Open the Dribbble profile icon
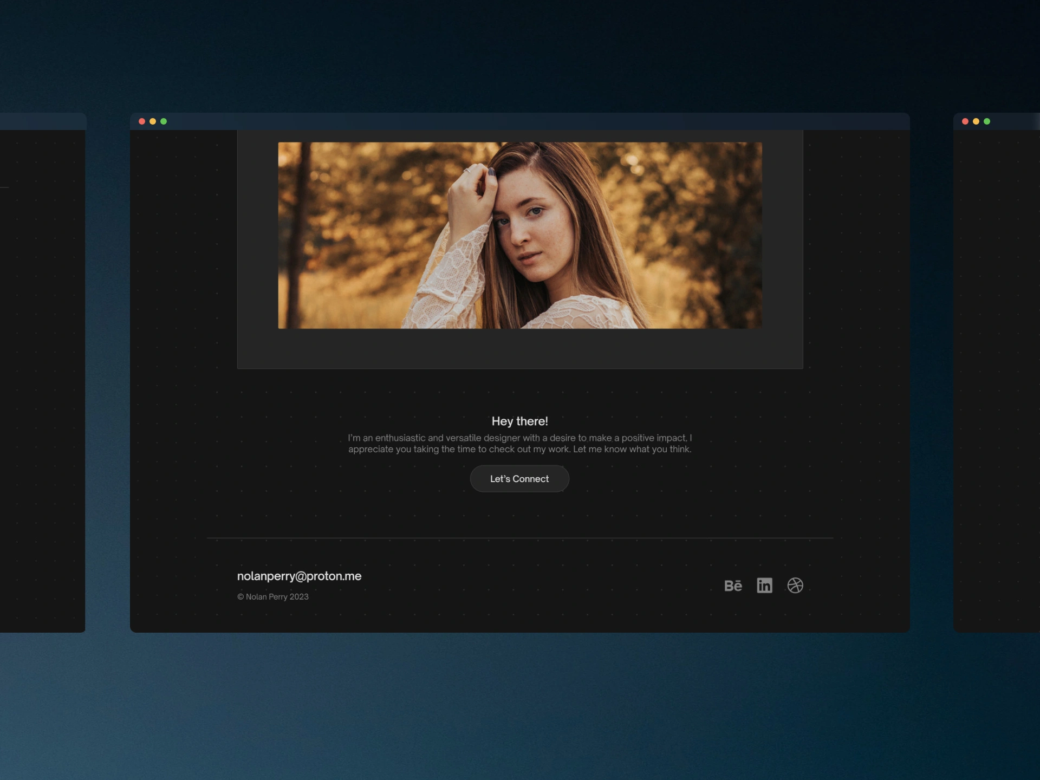 click(795, 586)
